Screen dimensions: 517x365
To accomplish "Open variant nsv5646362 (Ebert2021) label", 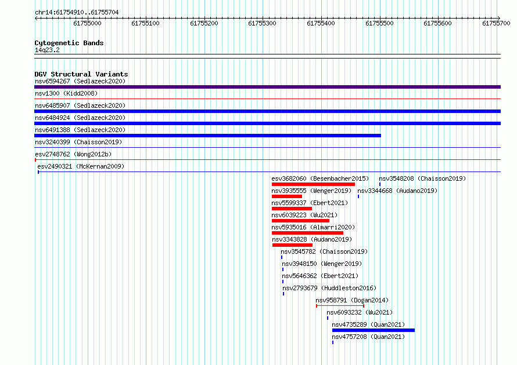I will [320, 276].
